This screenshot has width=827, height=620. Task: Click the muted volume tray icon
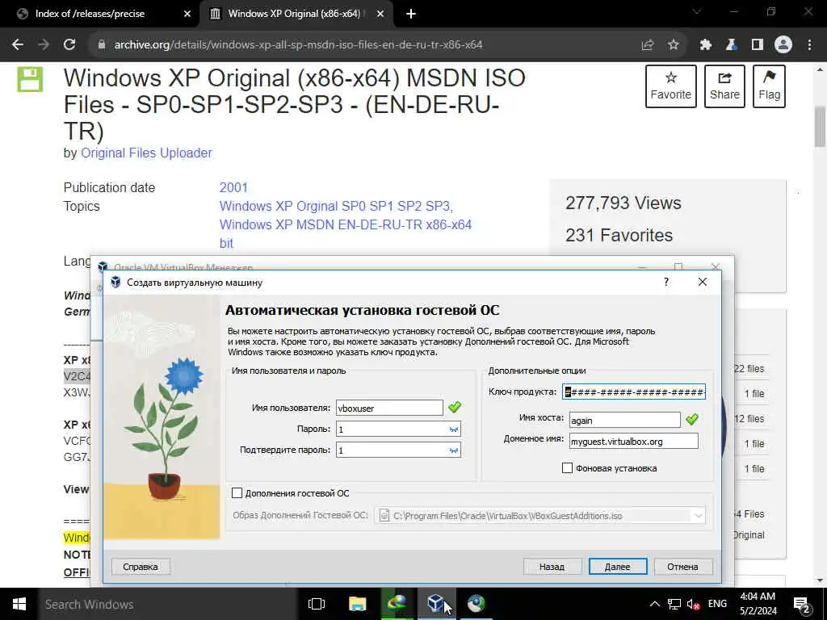click(x=693, y=604)
